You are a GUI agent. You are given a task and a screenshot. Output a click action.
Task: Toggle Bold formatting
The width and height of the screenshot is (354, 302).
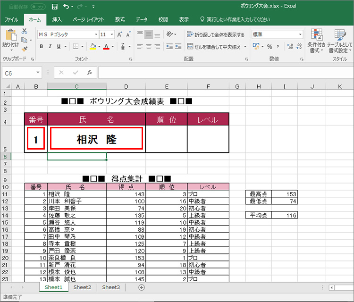[42, 47]
